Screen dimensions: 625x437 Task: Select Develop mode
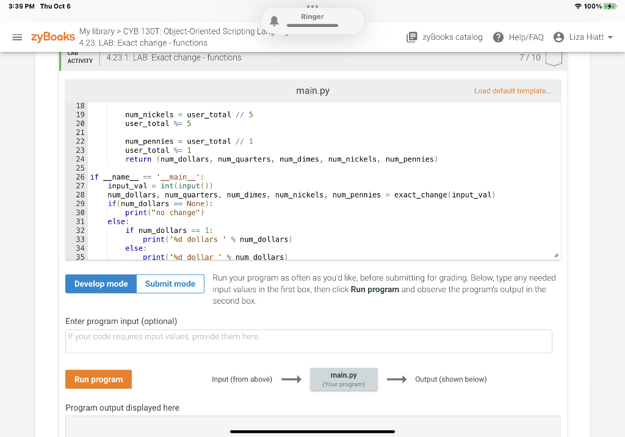101,284
